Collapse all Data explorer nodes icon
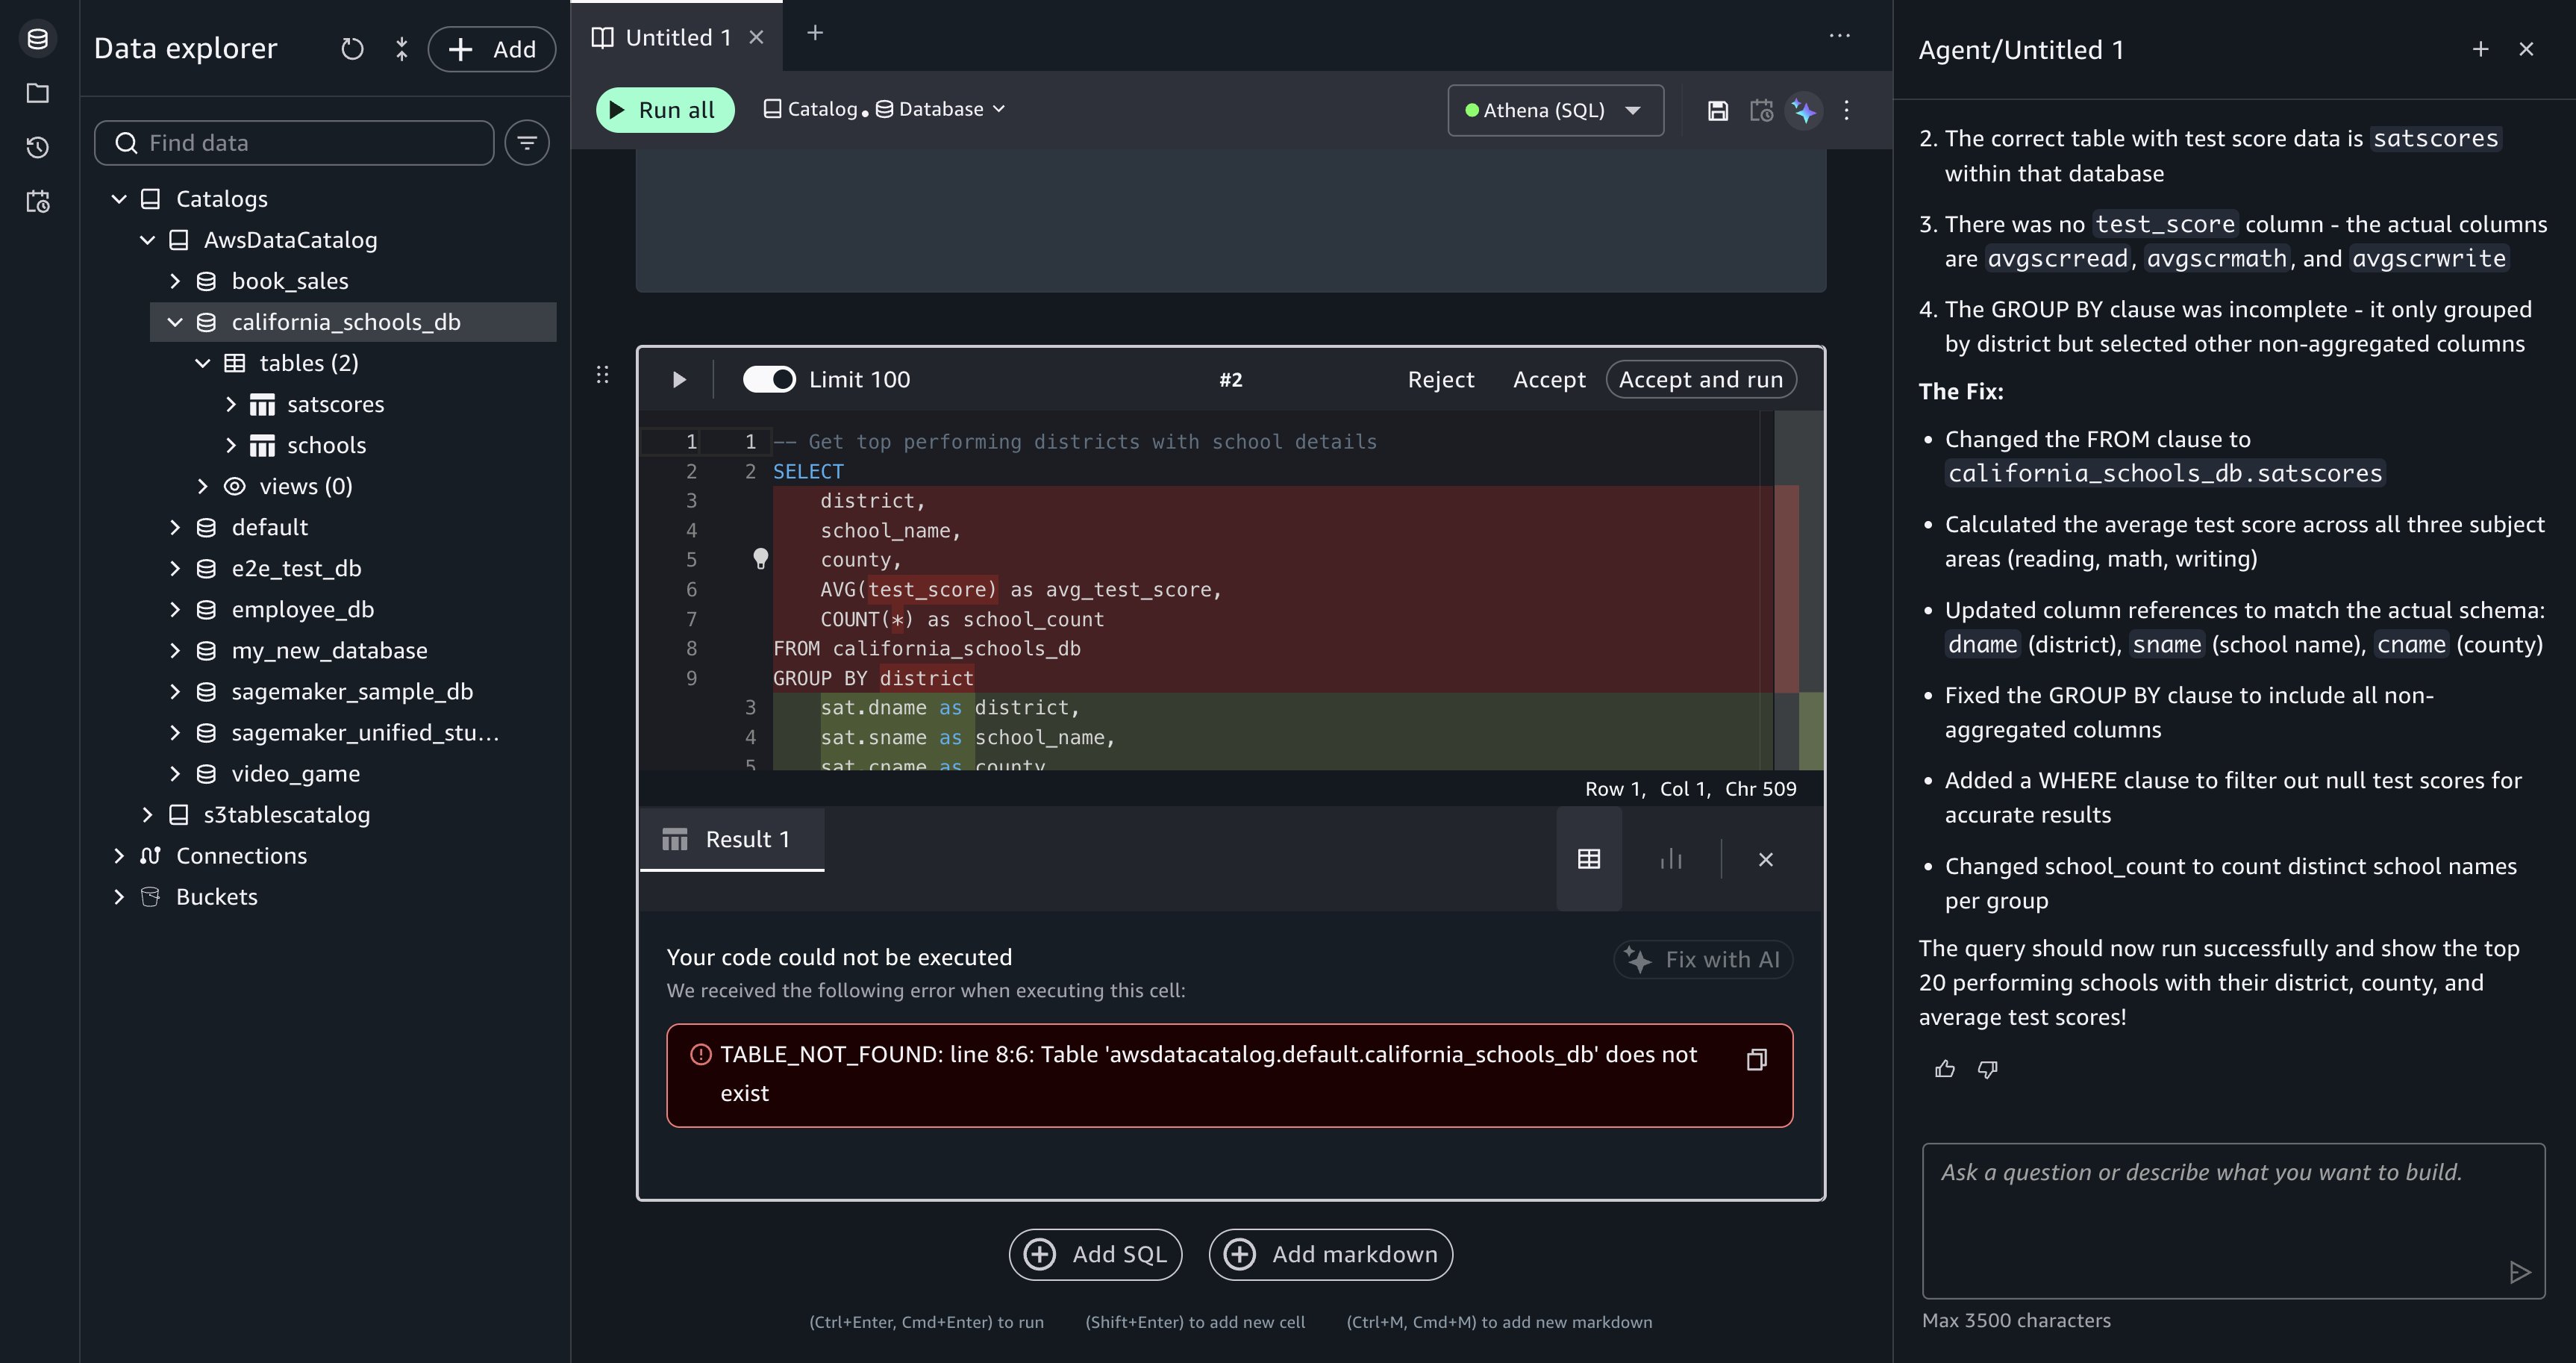This screenshot has width=2576, height=1363. (402, 49)
